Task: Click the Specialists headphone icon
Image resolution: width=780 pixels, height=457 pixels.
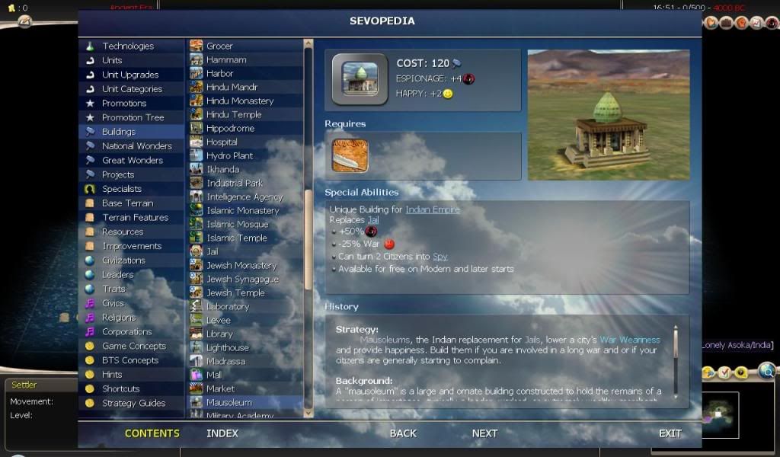Action: click(90, 189)
